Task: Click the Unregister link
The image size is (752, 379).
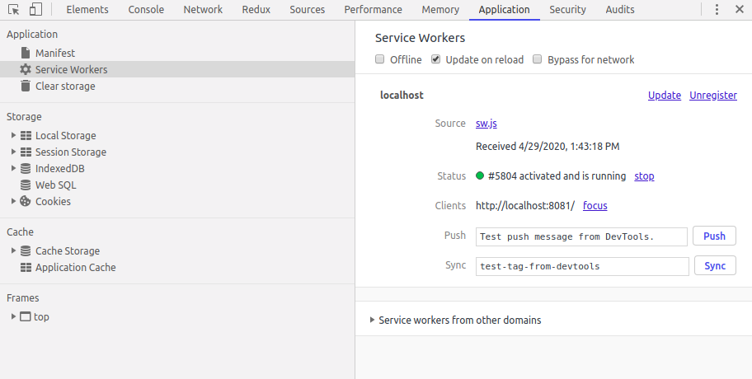Action: pos(713,95)
